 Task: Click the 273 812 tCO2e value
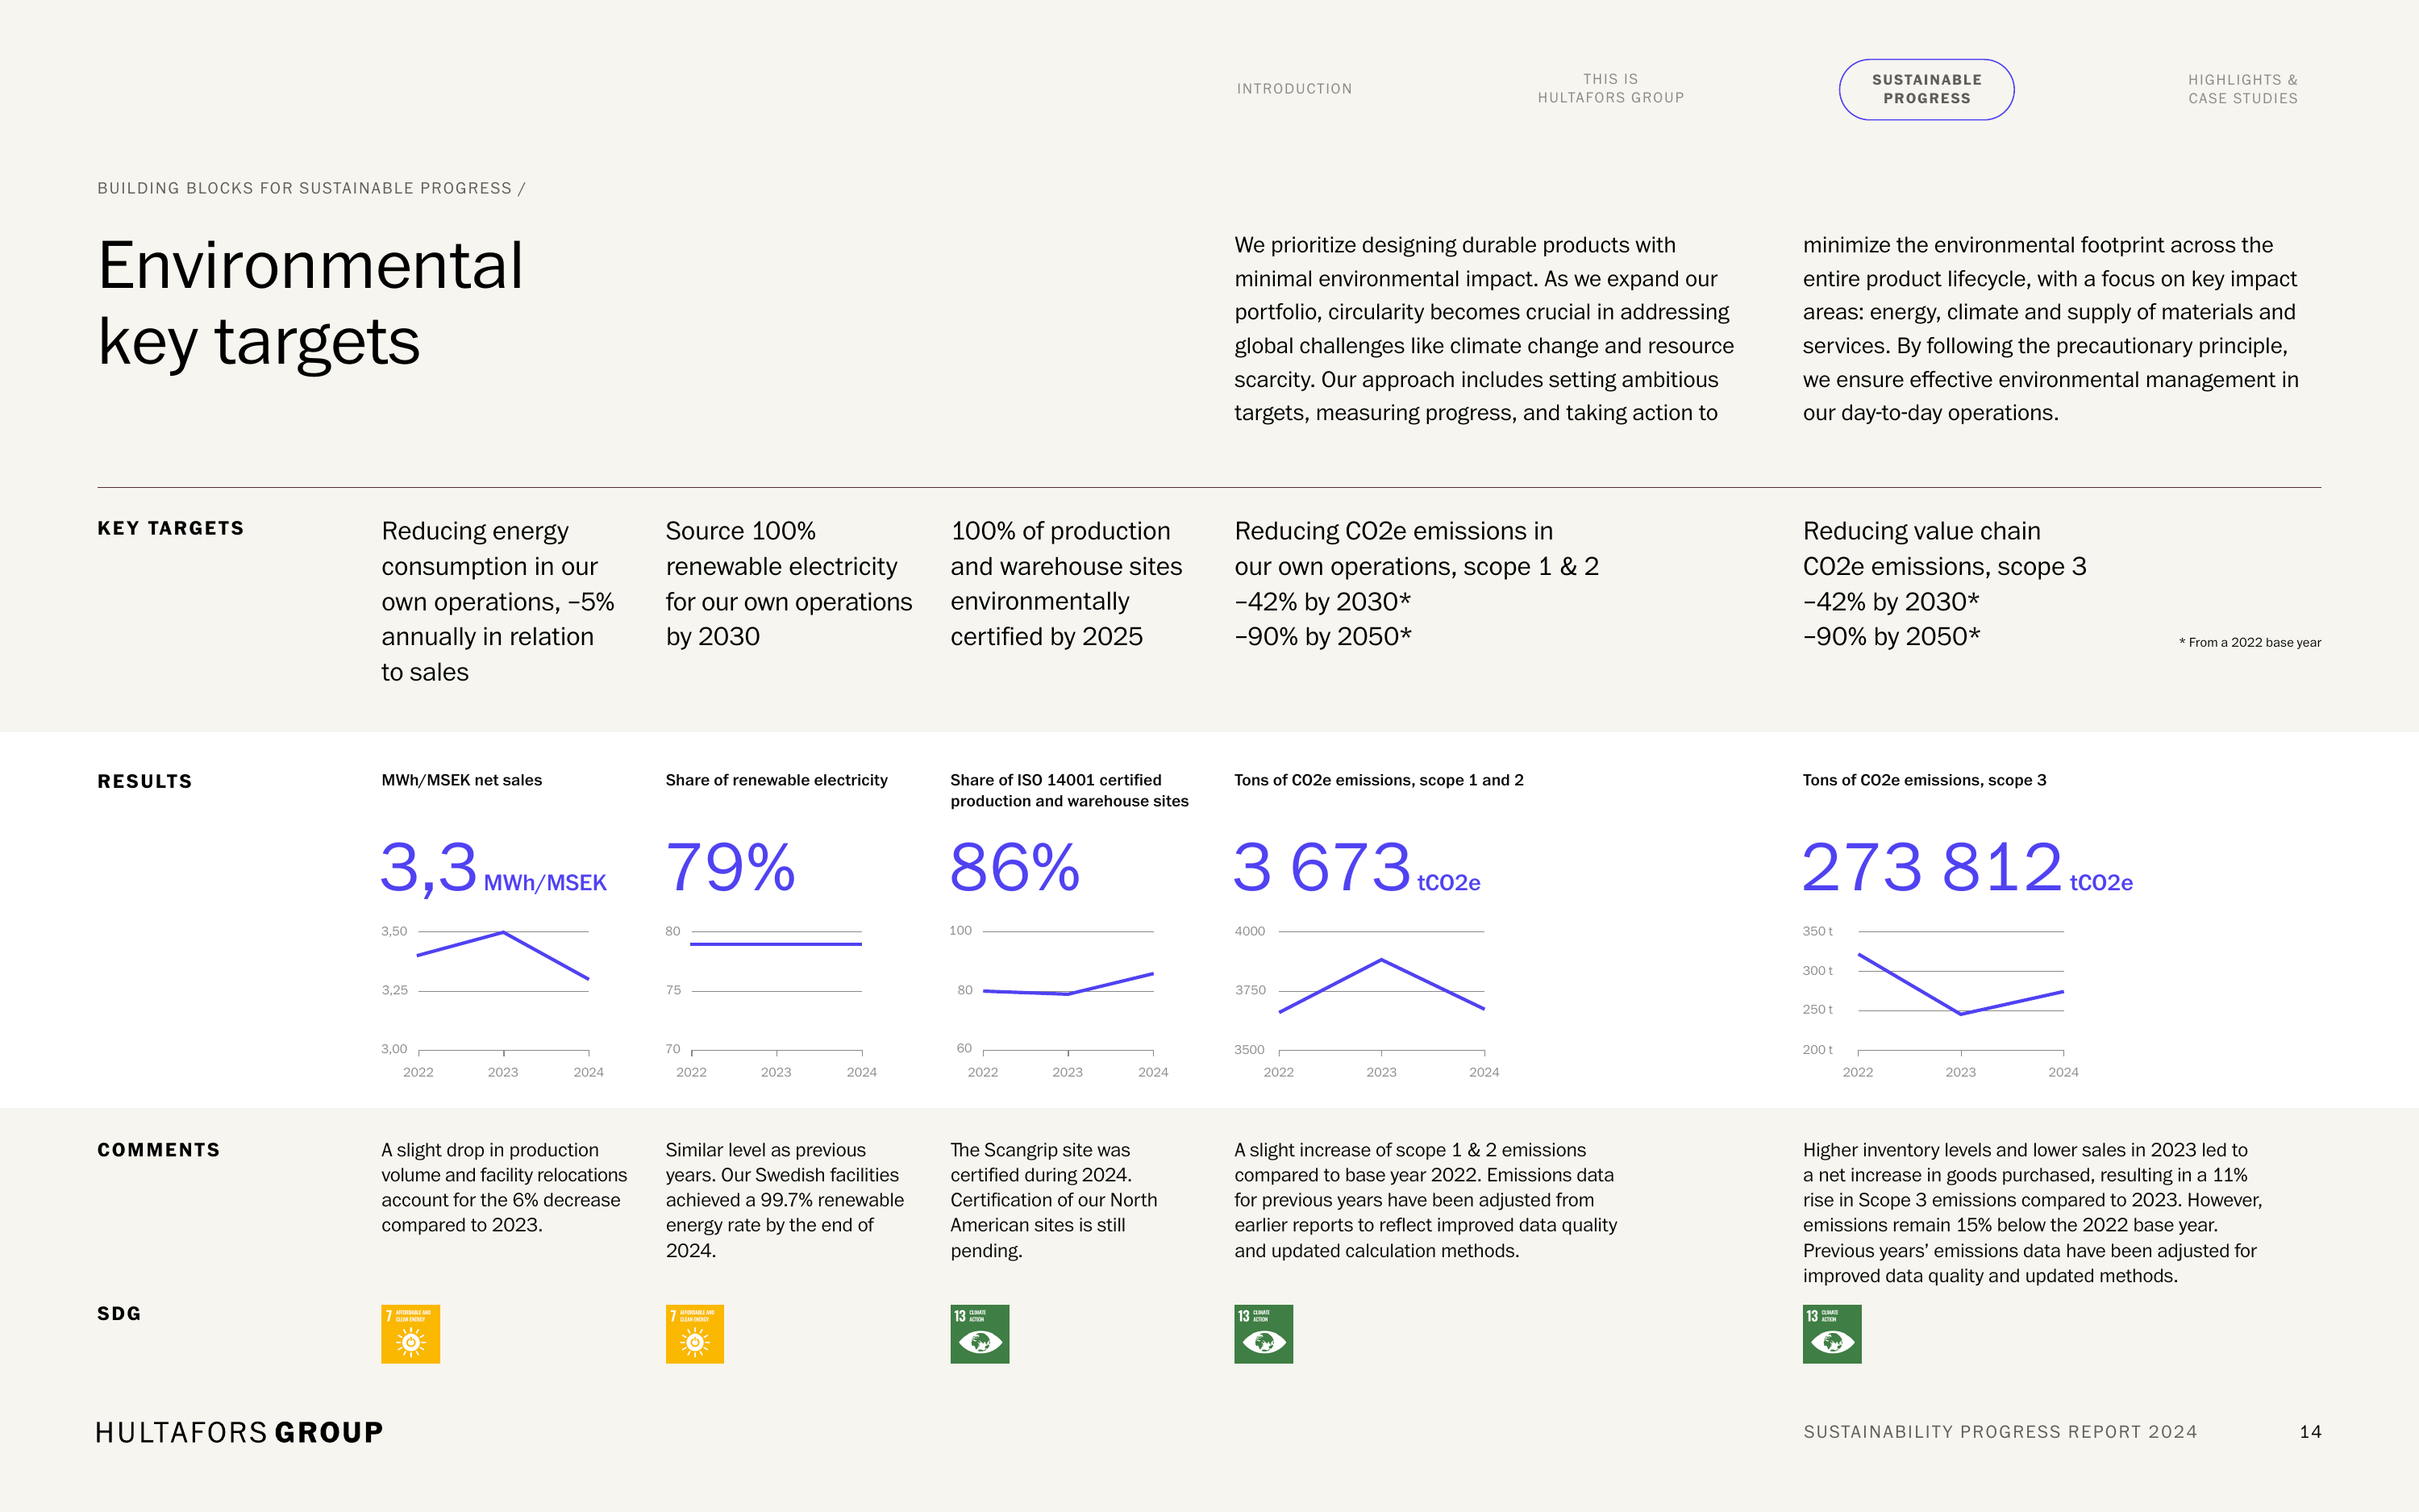1967,867
